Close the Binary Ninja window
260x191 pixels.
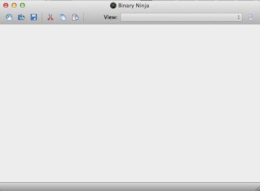point(6,5)
